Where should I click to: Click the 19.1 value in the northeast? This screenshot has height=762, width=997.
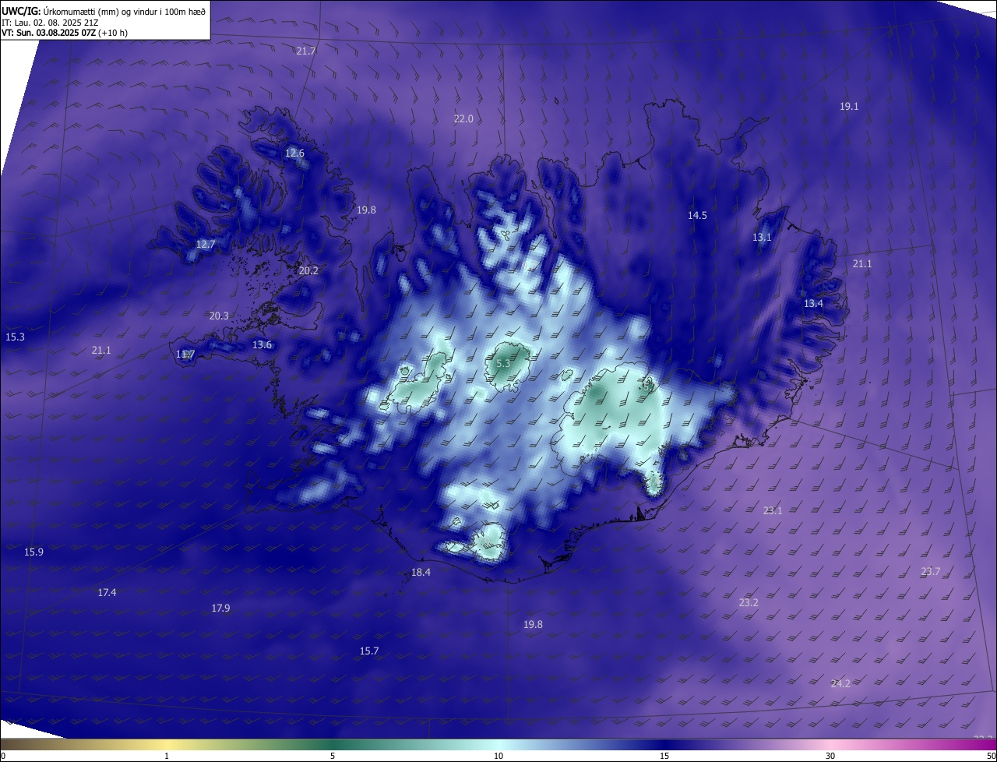tap(849, 106)
